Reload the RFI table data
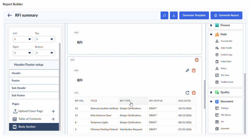 click(x=187, y=93)
